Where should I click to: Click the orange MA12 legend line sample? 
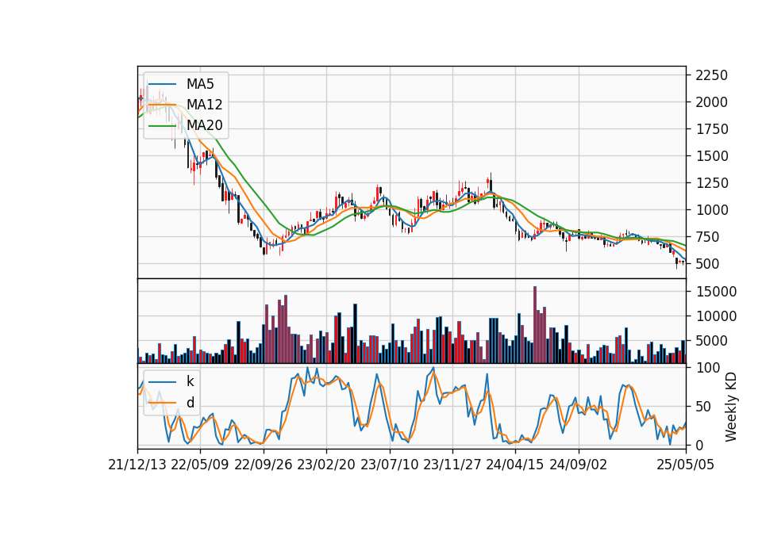162,105
